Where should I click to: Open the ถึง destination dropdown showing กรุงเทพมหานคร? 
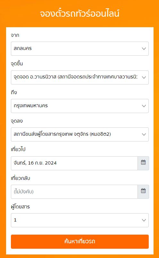(80, 106)
